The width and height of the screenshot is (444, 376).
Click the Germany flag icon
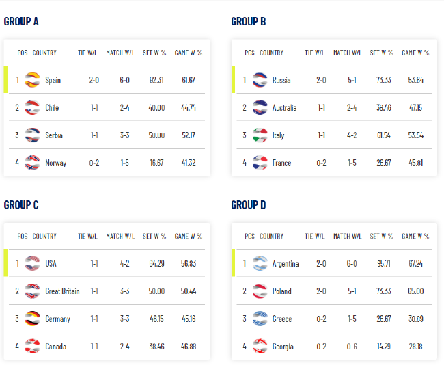pyautogui.click(x=32, y=319)
